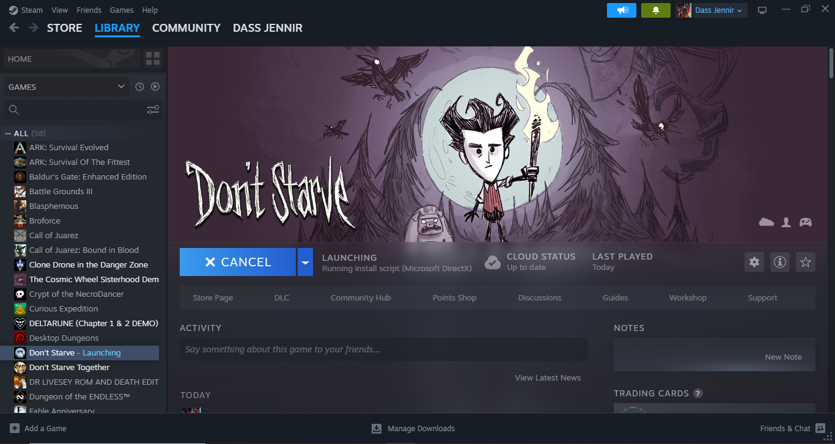The width and height of the screenshot is (835, 444).
Task: Show recent games clock icon
Action: pos(139,87)
